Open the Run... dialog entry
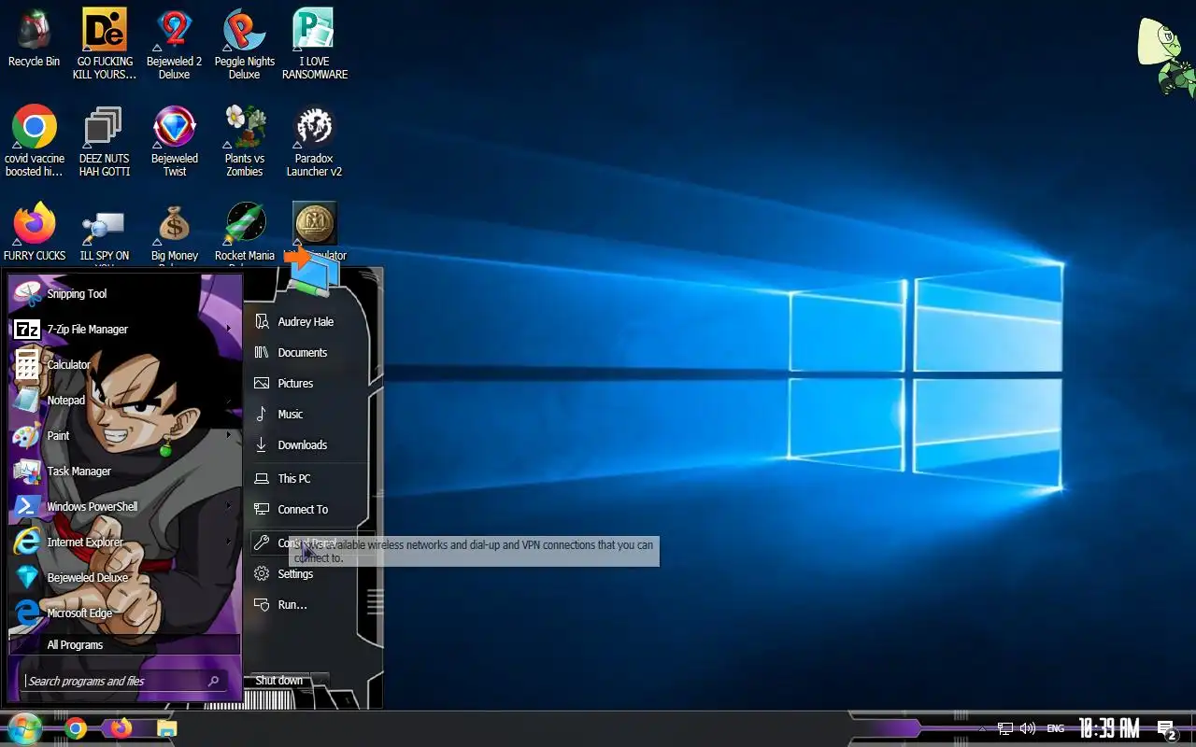1196x747 pixels. click(309, 605)
